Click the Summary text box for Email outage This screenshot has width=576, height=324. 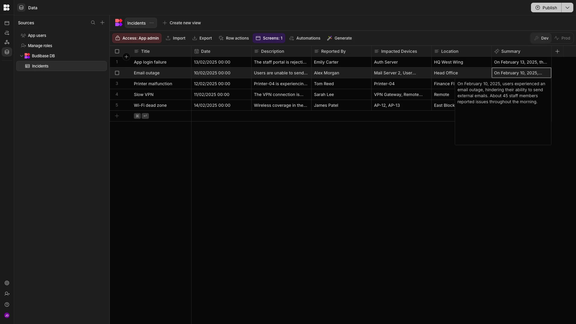tap(503, 112)
